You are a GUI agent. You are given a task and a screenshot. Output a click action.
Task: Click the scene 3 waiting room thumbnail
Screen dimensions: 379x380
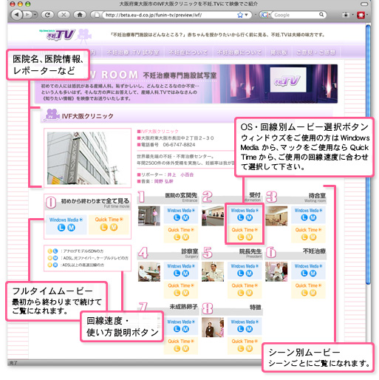(276, 216)
